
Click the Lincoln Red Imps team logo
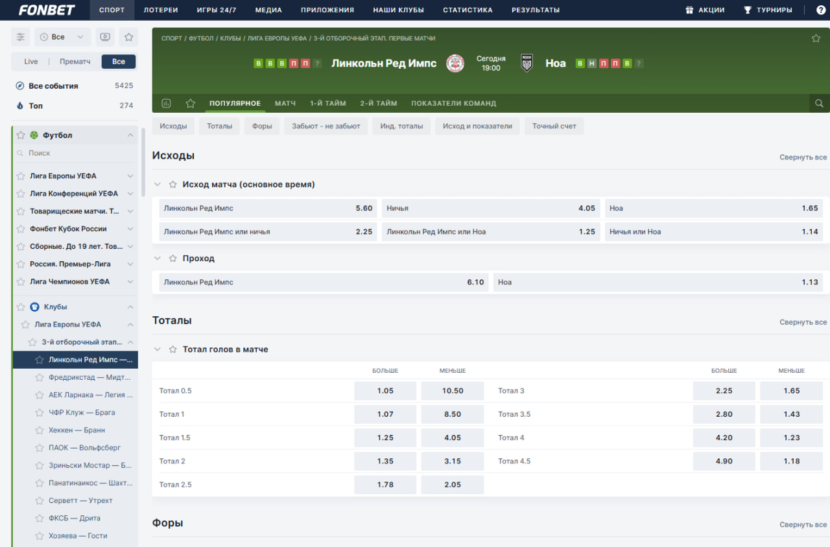455,64
